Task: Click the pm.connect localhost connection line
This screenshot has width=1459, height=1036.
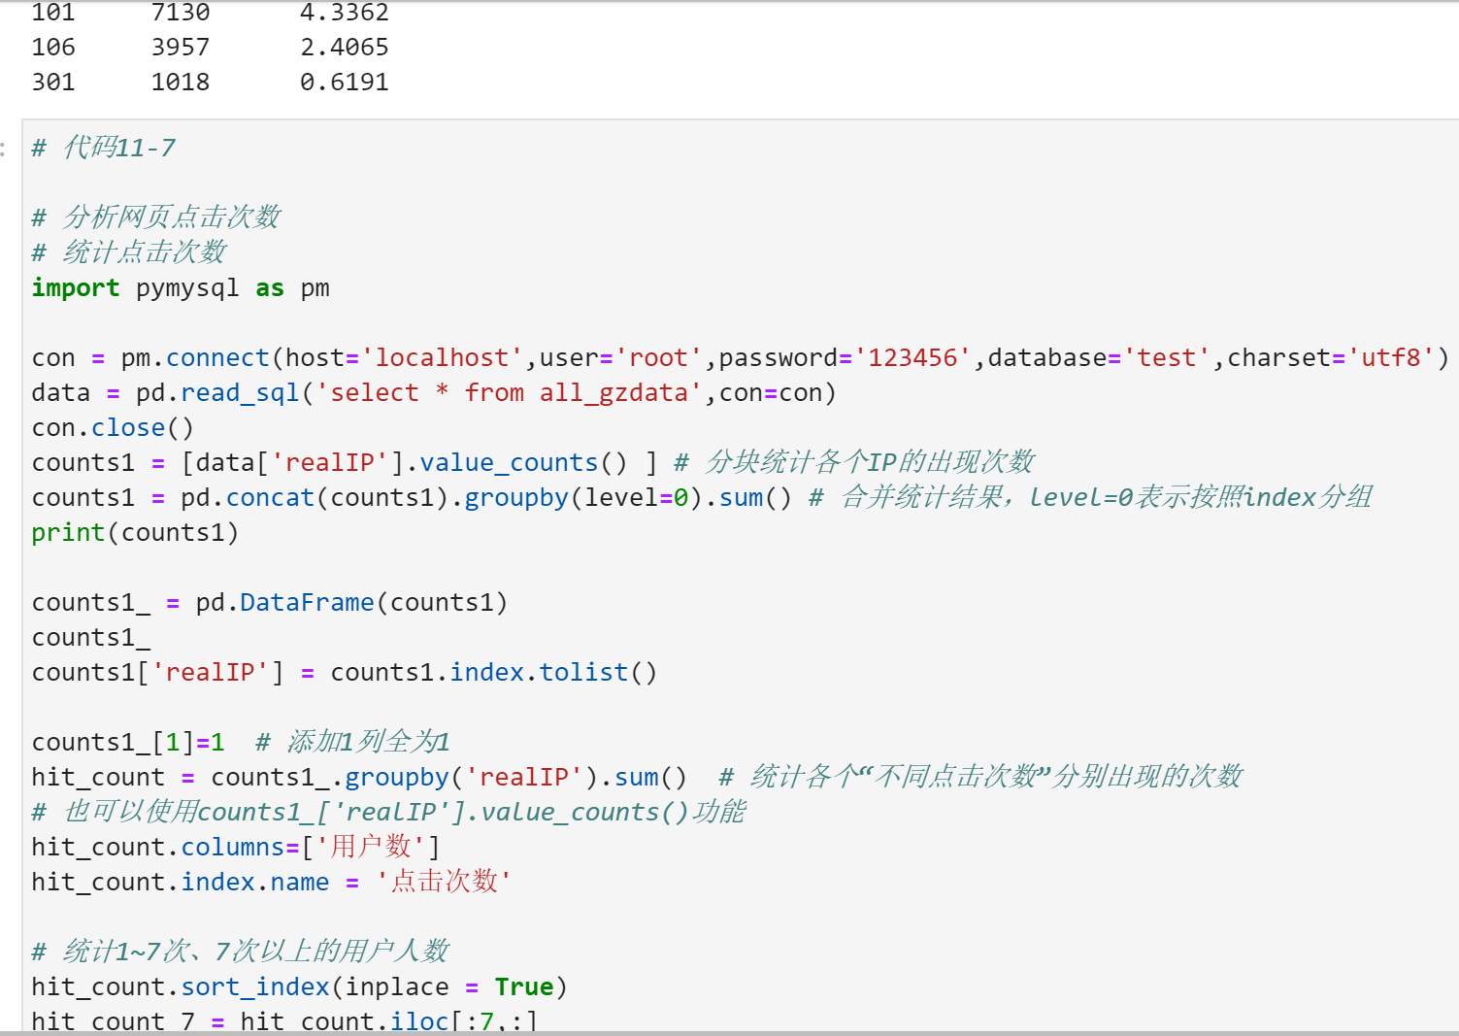Action: click(x=738, y=358)
